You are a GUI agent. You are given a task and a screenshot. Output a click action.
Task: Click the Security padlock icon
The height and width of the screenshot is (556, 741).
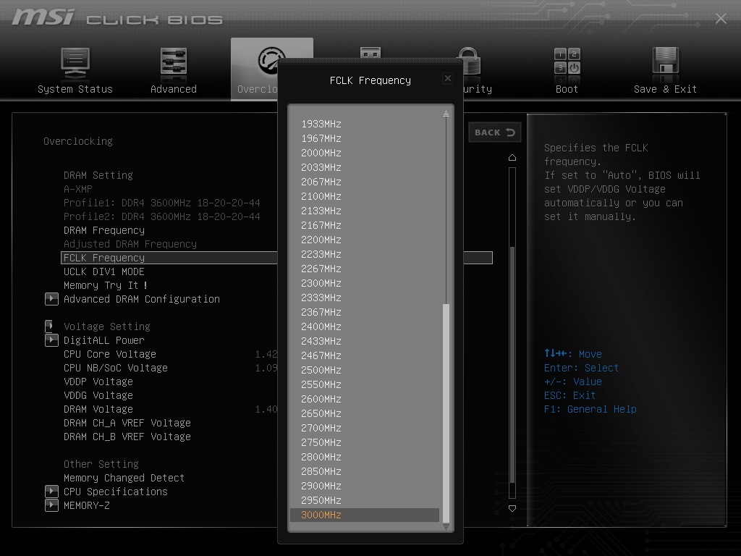470,60
